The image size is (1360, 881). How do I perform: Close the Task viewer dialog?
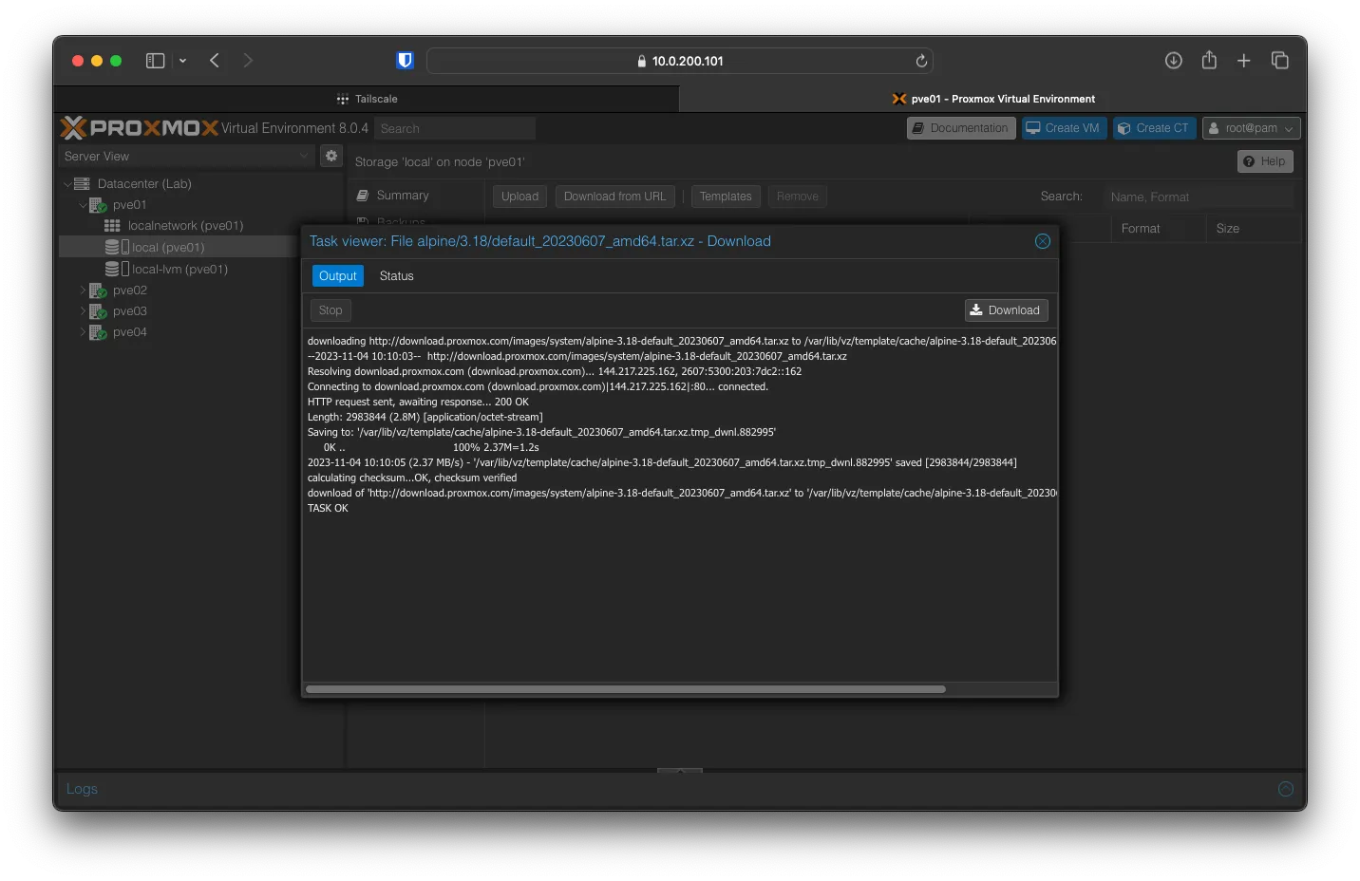coord(1043,241)
